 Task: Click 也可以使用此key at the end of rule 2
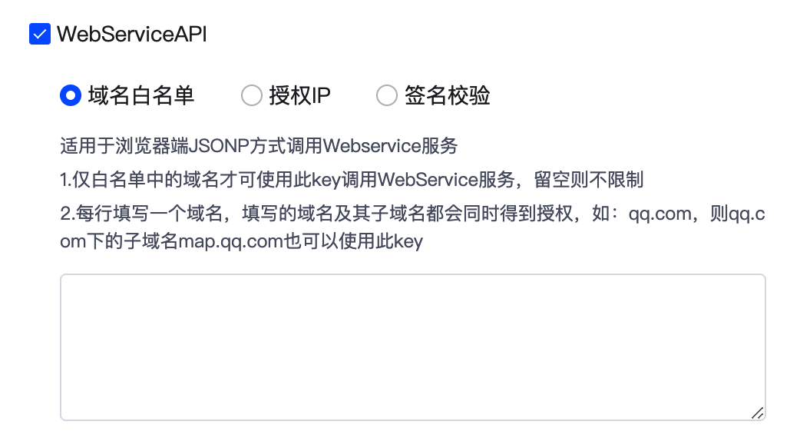point(354,241)
